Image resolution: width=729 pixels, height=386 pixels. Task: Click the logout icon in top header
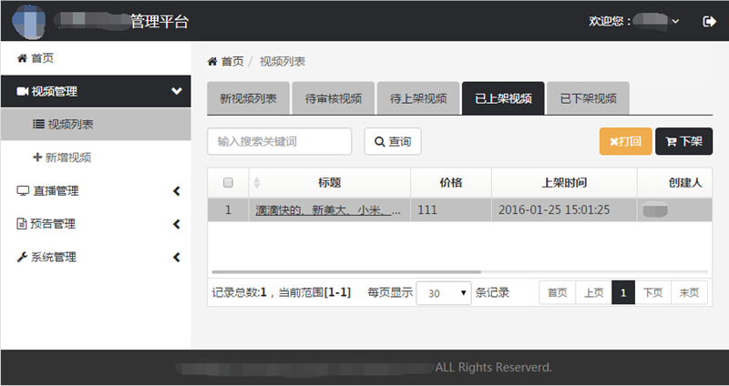click(x=710, y=21)
